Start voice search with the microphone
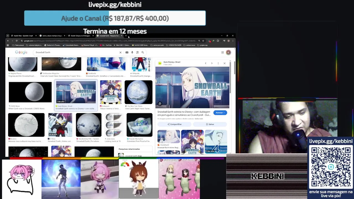The height and width of the screenshot is (199, 354). 132,52
